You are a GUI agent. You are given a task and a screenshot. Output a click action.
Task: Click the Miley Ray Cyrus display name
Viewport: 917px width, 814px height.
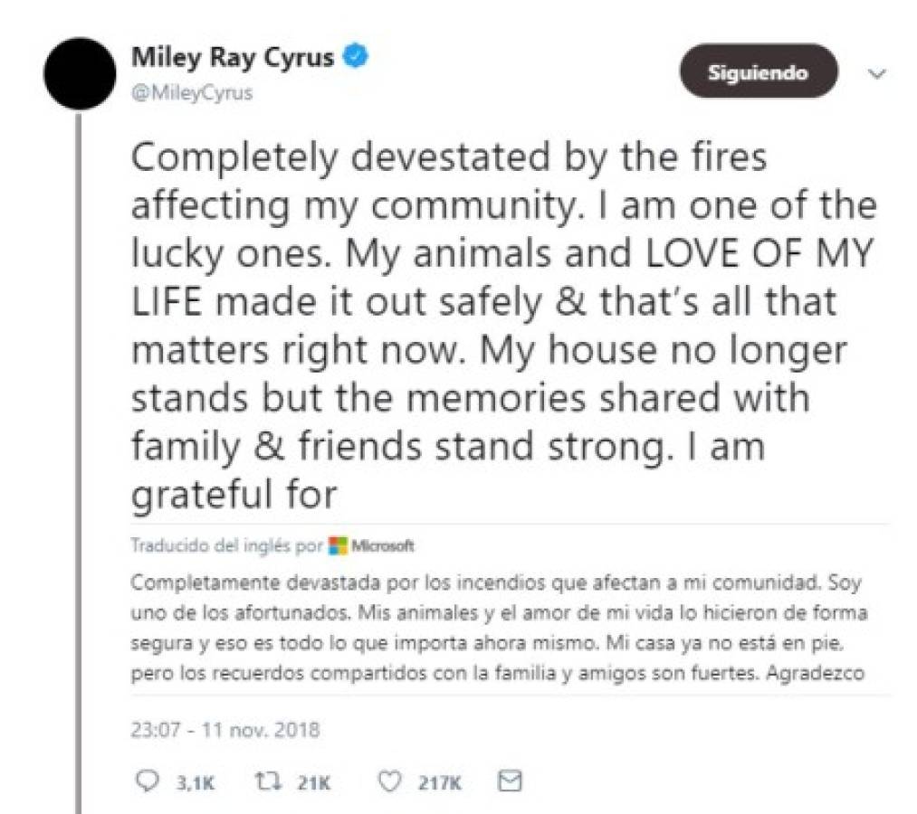(x=234, y=55)
